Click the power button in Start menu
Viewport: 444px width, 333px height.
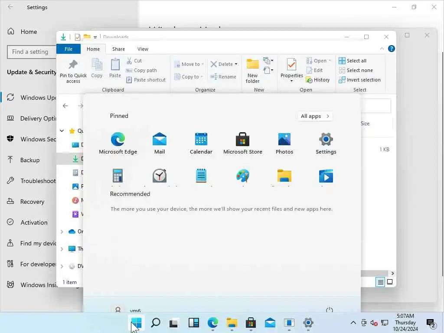(x=329, y=310)
